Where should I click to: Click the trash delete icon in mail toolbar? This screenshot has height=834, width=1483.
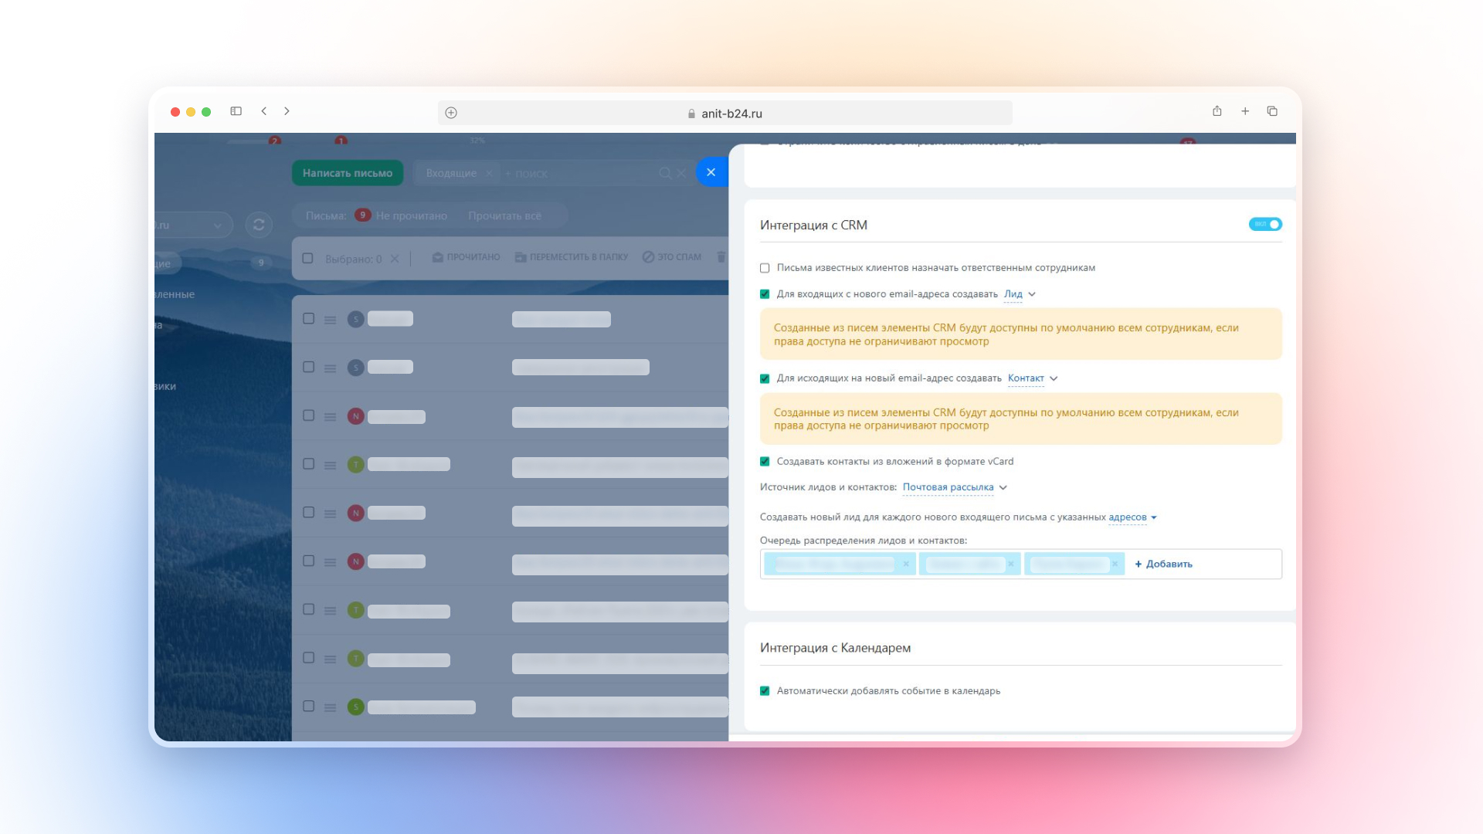721,257
